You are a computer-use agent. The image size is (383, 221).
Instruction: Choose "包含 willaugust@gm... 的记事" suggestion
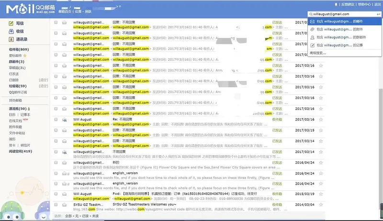(344, 45)
